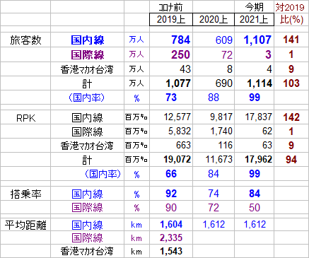Select 63 in the RPK 香港マカオ台湾 row
This screenshot has width=309, height=258.
point(267,145)
